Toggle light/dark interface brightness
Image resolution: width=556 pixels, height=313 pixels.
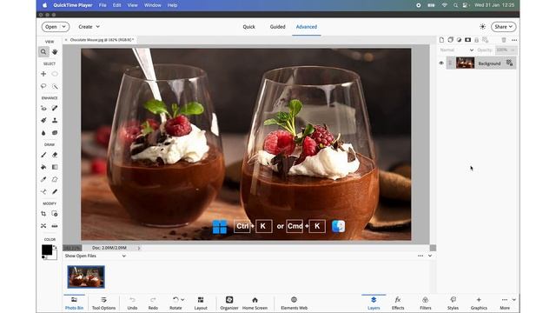coord(482,27)
